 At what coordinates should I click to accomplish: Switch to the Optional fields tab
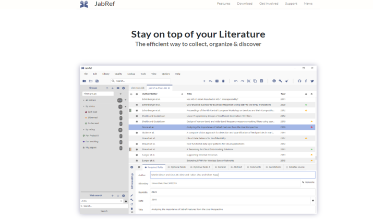click(x=177, y=167)
